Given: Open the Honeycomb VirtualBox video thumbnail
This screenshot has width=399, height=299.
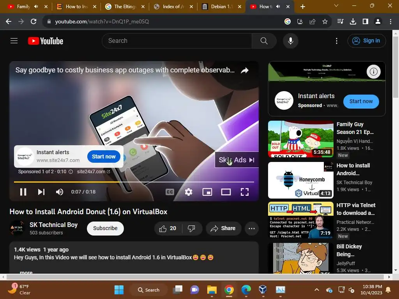Looking at the screenshot, I should 300,180.
